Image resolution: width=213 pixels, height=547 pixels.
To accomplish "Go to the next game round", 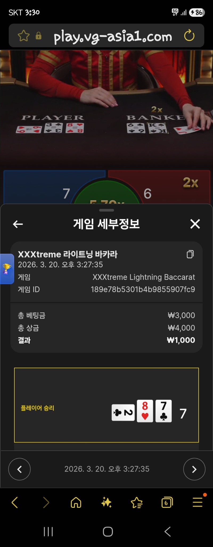I will (x=194, y=469).
